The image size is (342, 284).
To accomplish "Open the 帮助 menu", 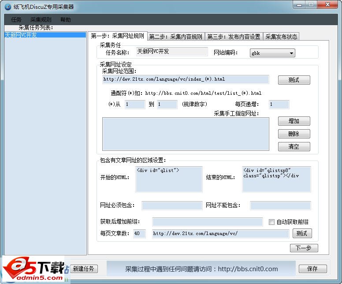I will tap(65, 20).
